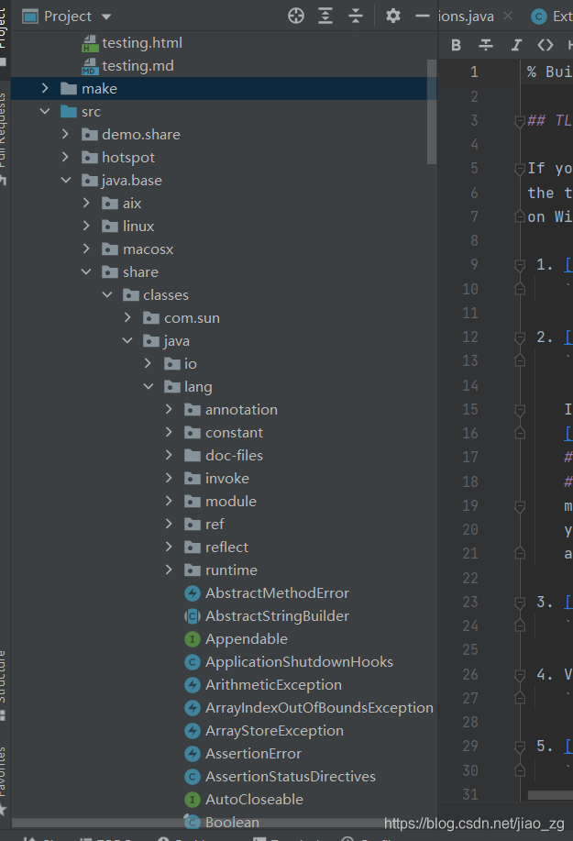This screenshot has height=841, width=573.
Task: Open Project view settings gear
Action: point(393,17)
